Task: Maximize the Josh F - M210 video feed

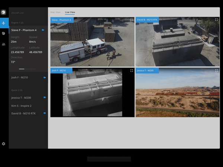Action: click(x=132, y=71)
